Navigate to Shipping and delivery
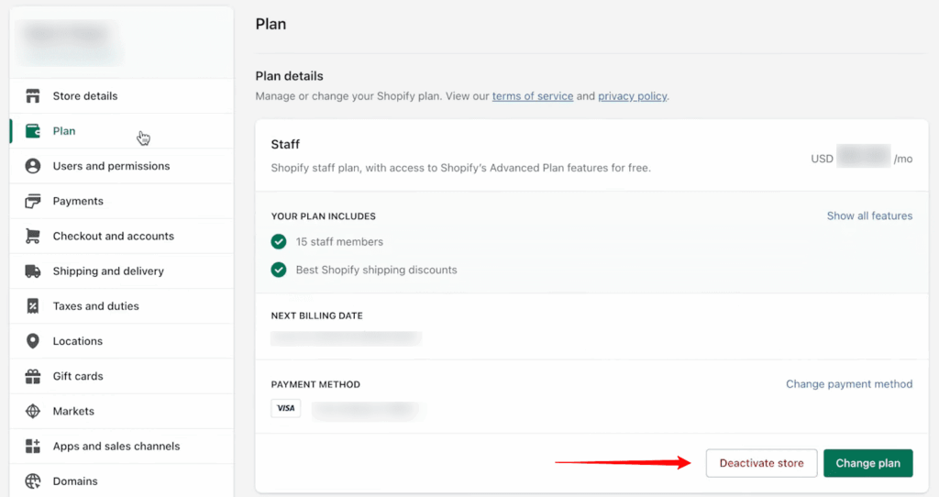This screenshot has width=939, height=497. point(122,271)
